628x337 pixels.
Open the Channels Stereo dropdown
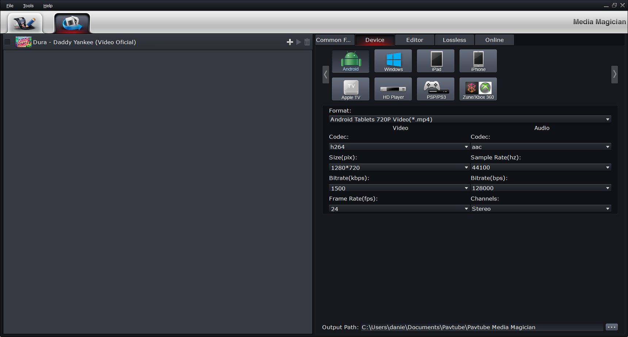(x=541, y=209)
